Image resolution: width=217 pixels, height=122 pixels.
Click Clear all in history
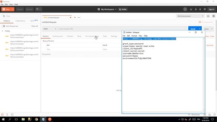click(35, 26)
